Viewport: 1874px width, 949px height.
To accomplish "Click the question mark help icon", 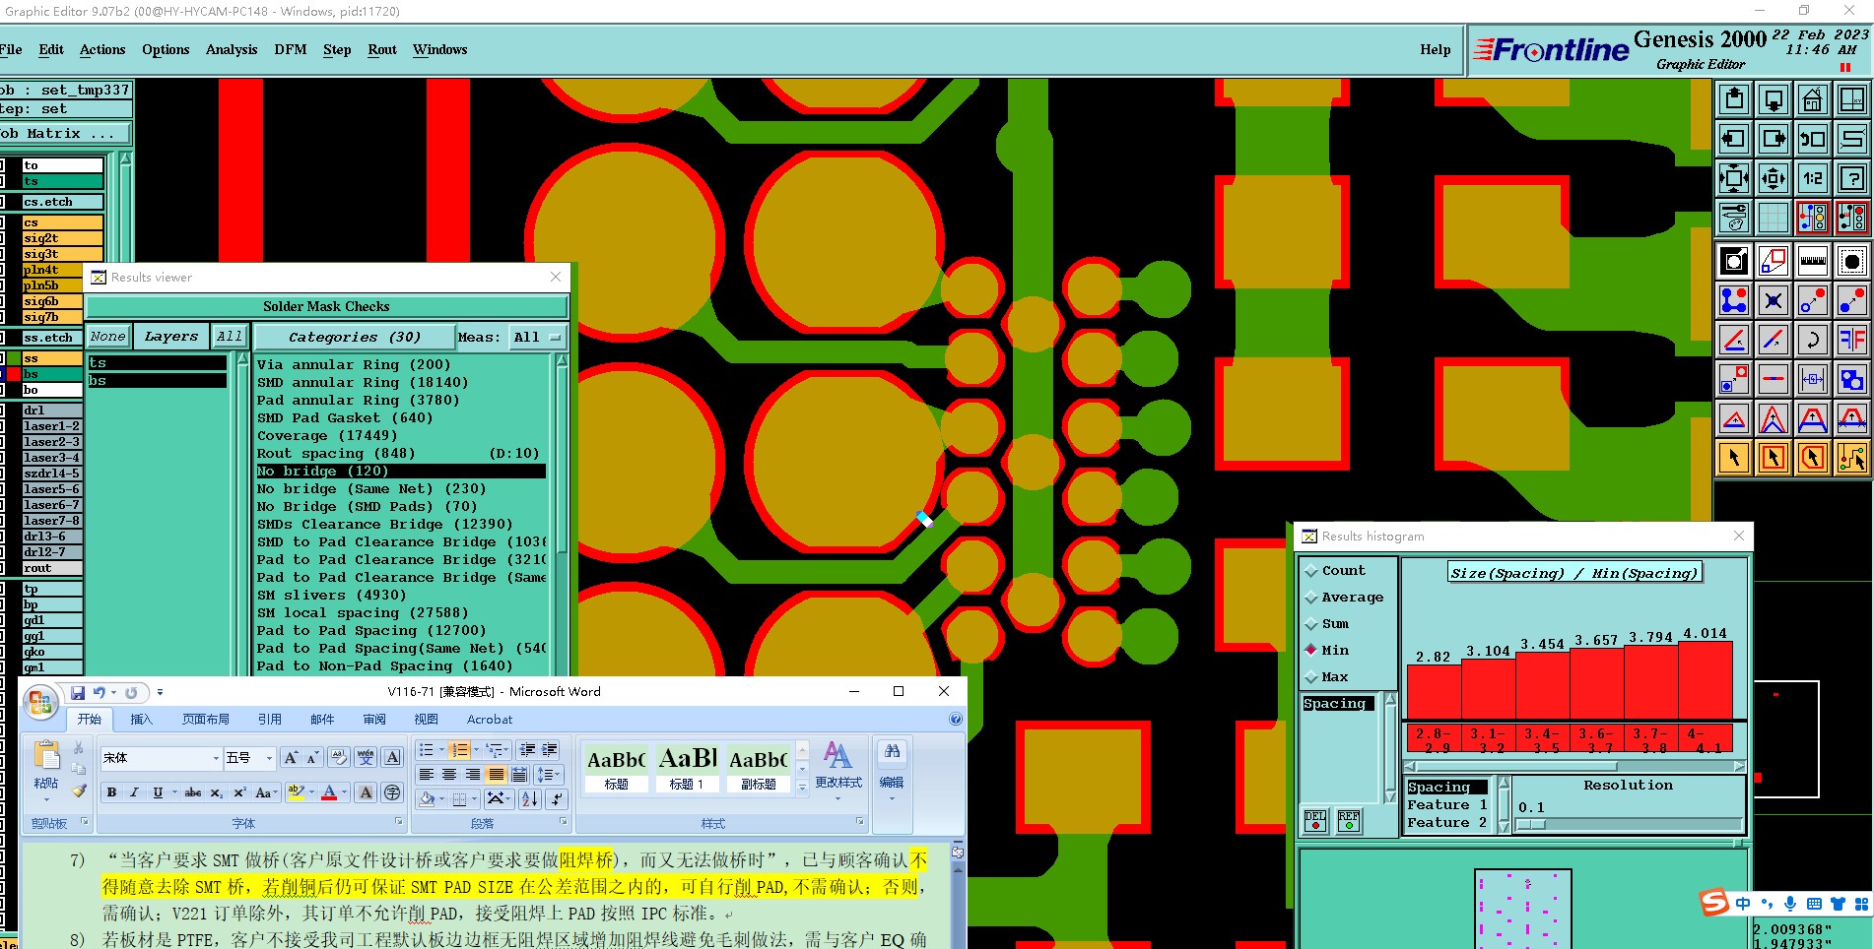I will point(1851,178).
